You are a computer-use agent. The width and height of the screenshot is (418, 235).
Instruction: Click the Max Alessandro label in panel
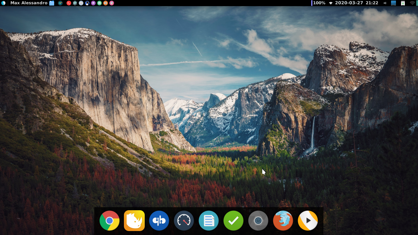pyautogui.click(x=29, y=3)
